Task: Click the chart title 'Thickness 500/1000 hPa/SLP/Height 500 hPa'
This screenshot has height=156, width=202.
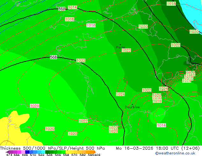Action: pos(52,148)
